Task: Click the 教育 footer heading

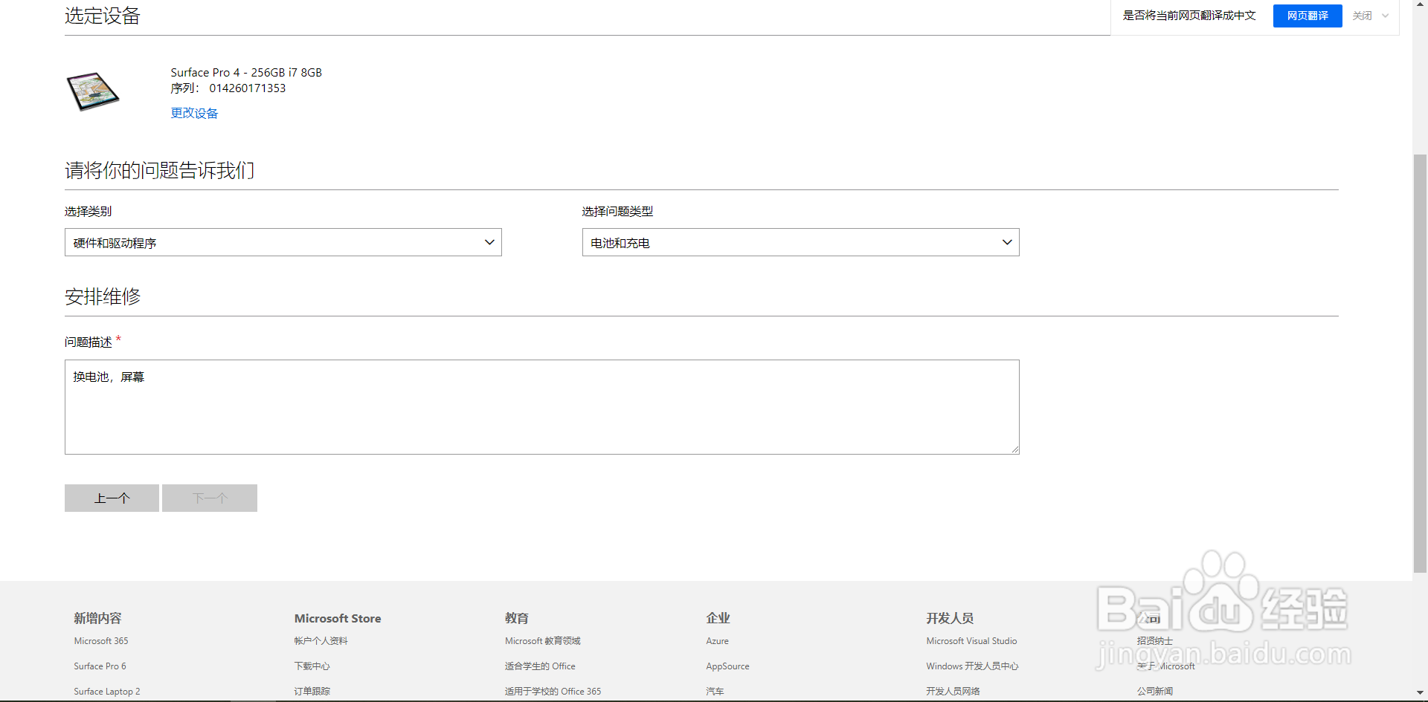Action: (516, 618)
